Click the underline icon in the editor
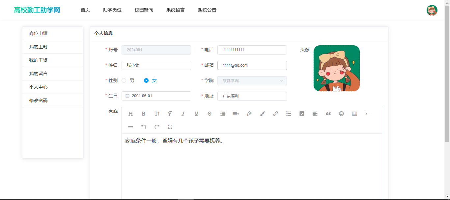Image resolution: width=450 pixels, height=200 pixels. [196, 114]
